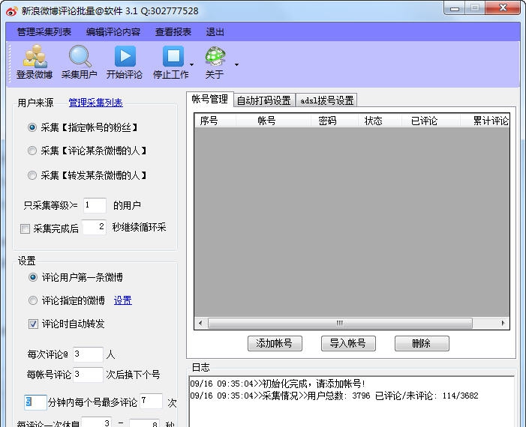Click the seconds field after 采集完成后
The height and width of the screenshot is (427, 526).
point(95,228)
